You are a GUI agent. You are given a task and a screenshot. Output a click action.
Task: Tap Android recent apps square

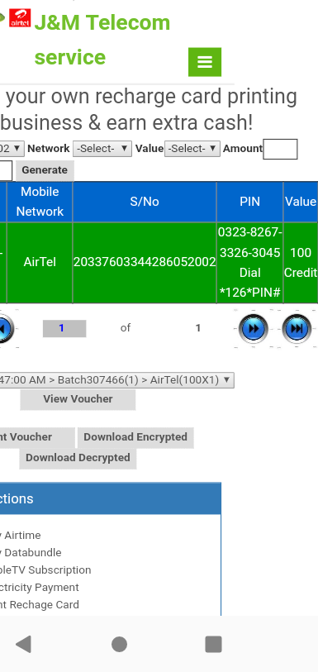pos(213,644)
